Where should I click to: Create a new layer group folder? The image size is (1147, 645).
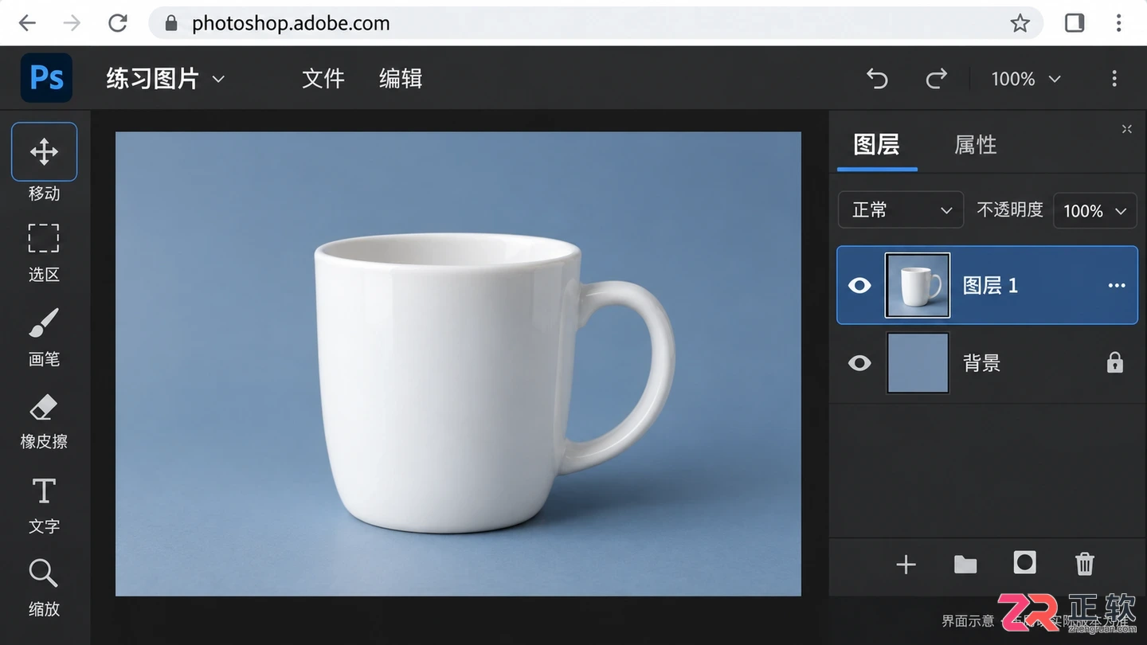[965, 565]
